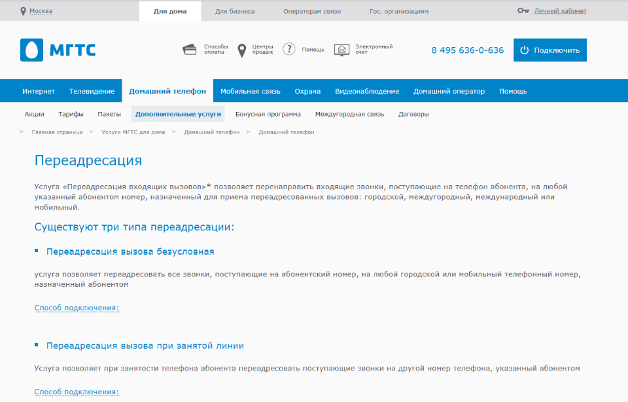
Task: Go to Услуги МГТС для дома breadcrumb
Action: 133,132
